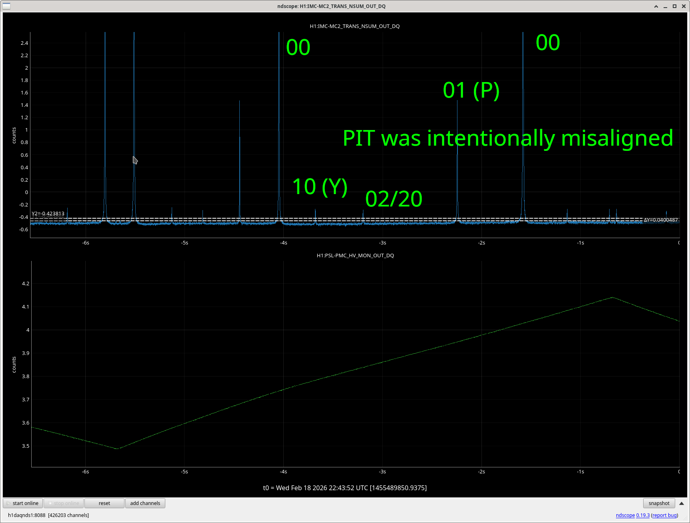This screenshot has width=690, height=523.
Task: Minimize the ndscope window
Action: click(x=665, y=6)
